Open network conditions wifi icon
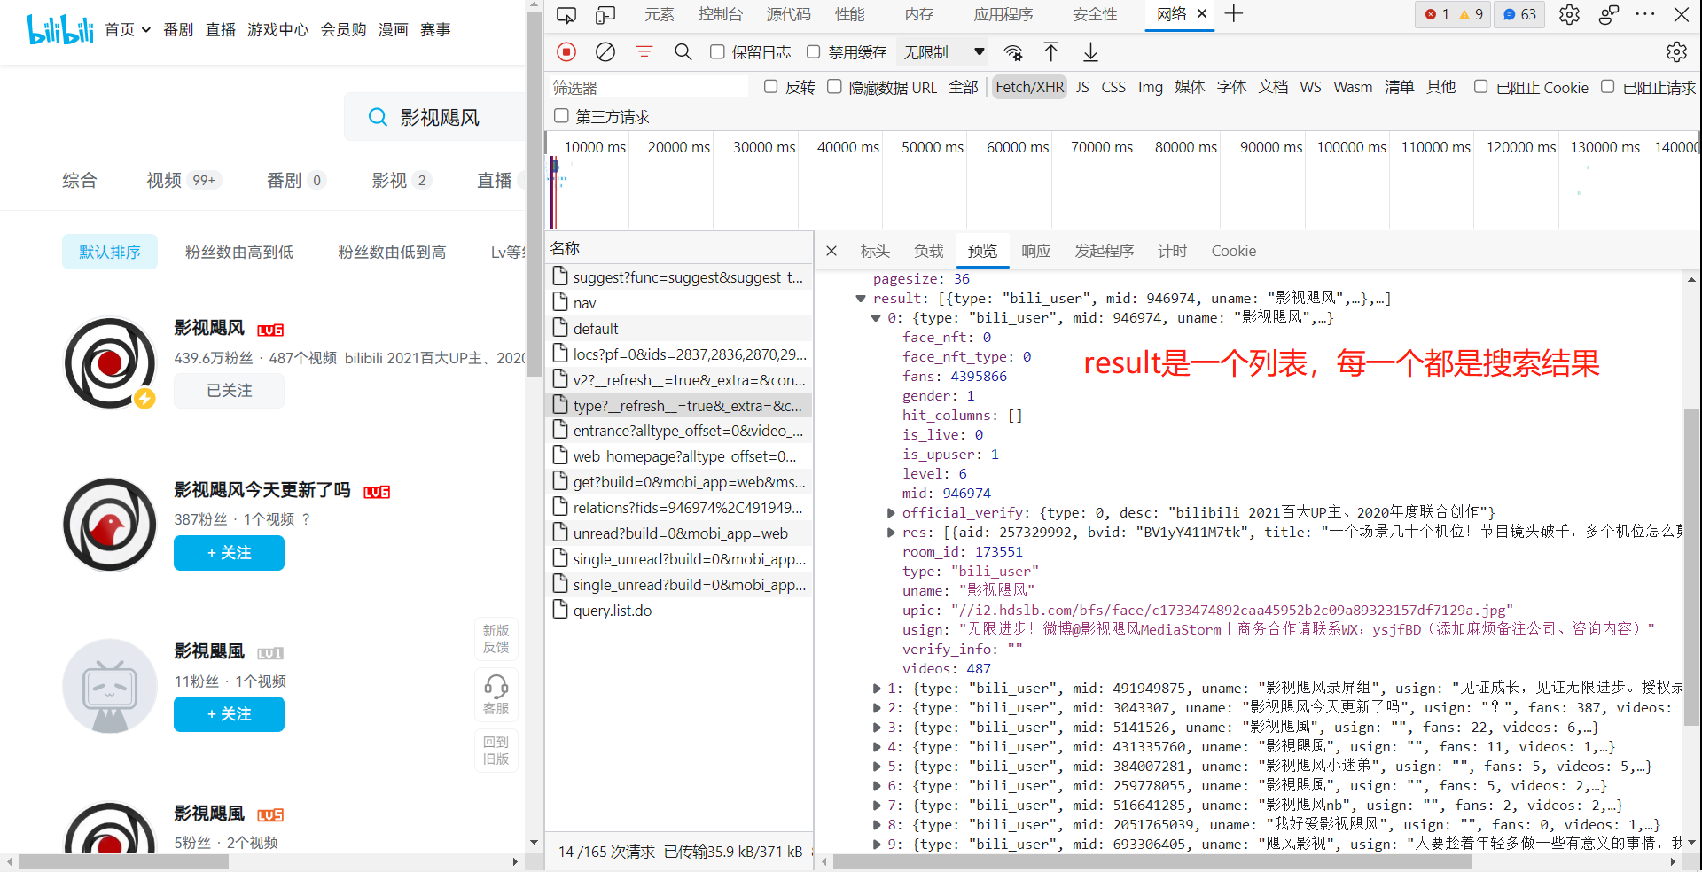 pyautogui.click(x=1013, y=52)
